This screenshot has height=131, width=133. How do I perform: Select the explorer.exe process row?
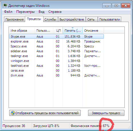click(56, 41)
